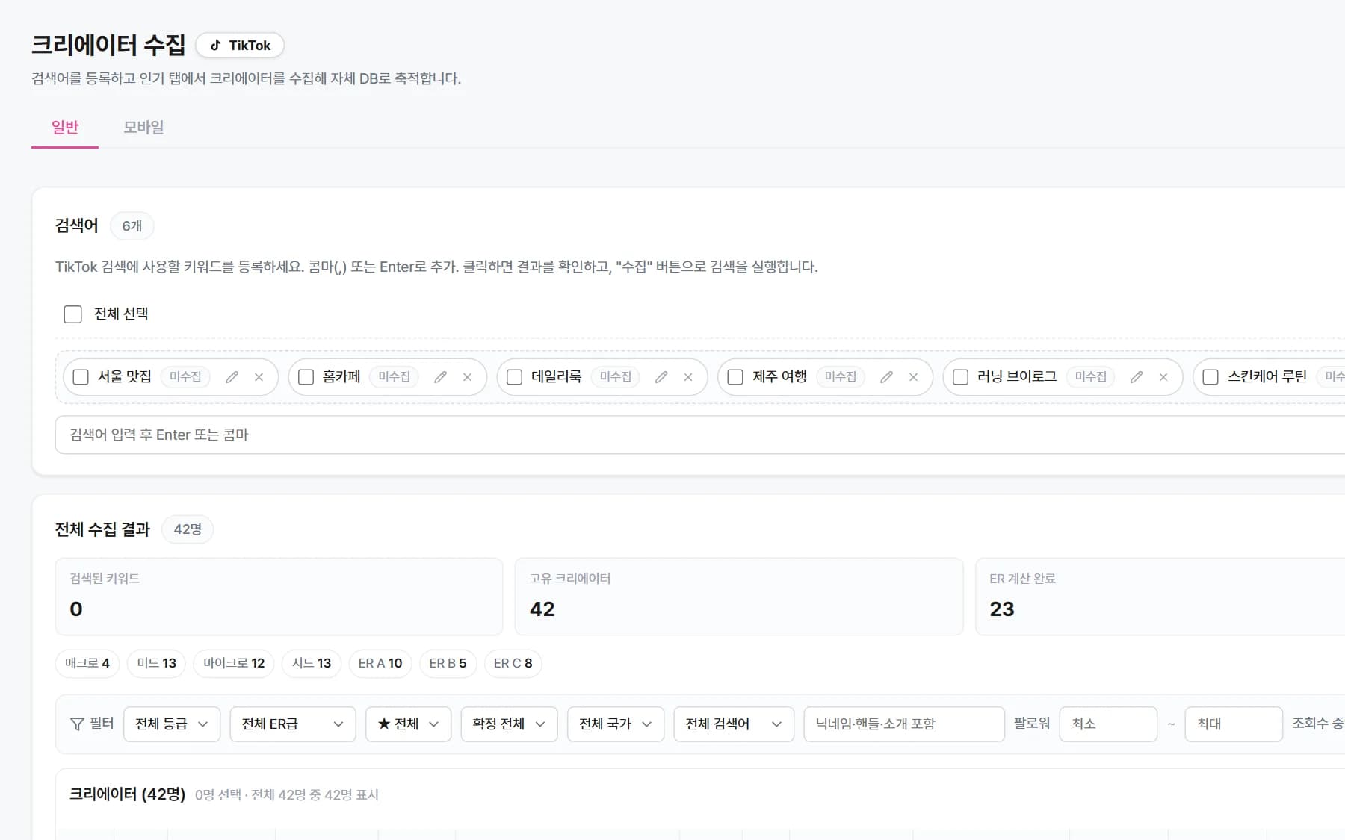Open the 전체 검색어 dropdown
Image resolution: width=1345 pixels, height=840 pixels.
tap(734, 724)
